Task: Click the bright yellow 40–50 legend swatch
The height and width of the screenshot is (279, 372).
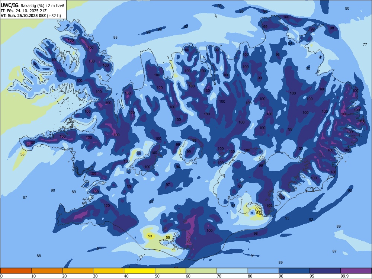Action: 139,271
